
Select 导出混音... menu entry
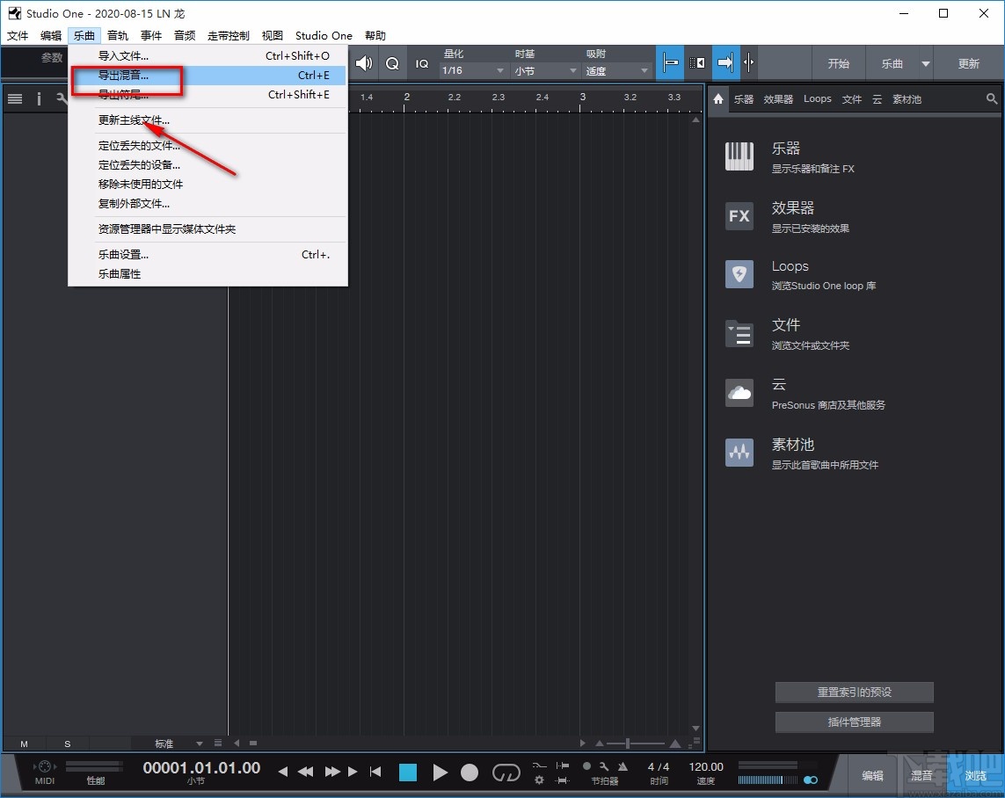click(208, 75)
